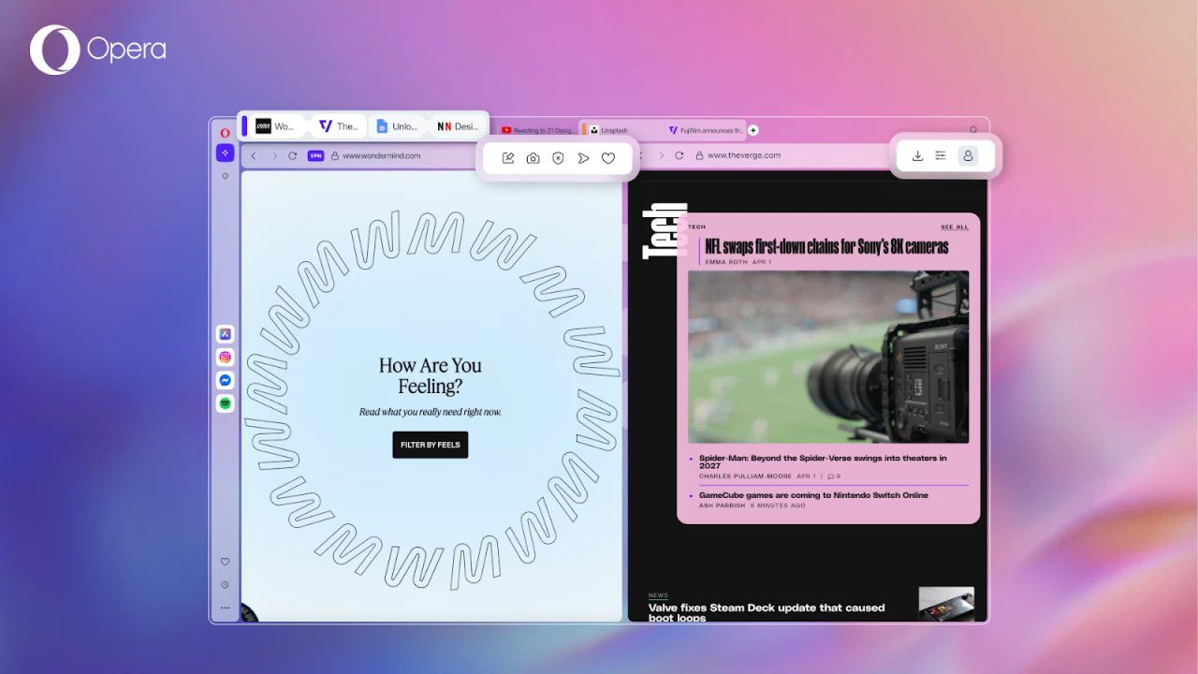1198x674 pixels.
Task: Open Easy Setup sliders menu
Action: click(941, 156)
